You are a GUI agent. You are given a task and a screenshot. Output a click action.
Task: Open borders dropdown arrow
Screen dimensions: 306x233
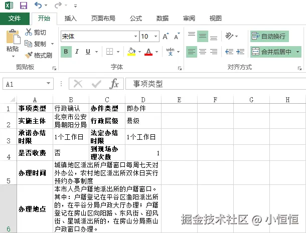[118, 52]
